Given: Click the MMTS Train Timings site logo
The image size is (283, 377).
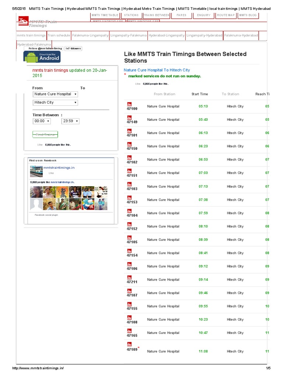Looking at the screenshot, I should 37,22.
